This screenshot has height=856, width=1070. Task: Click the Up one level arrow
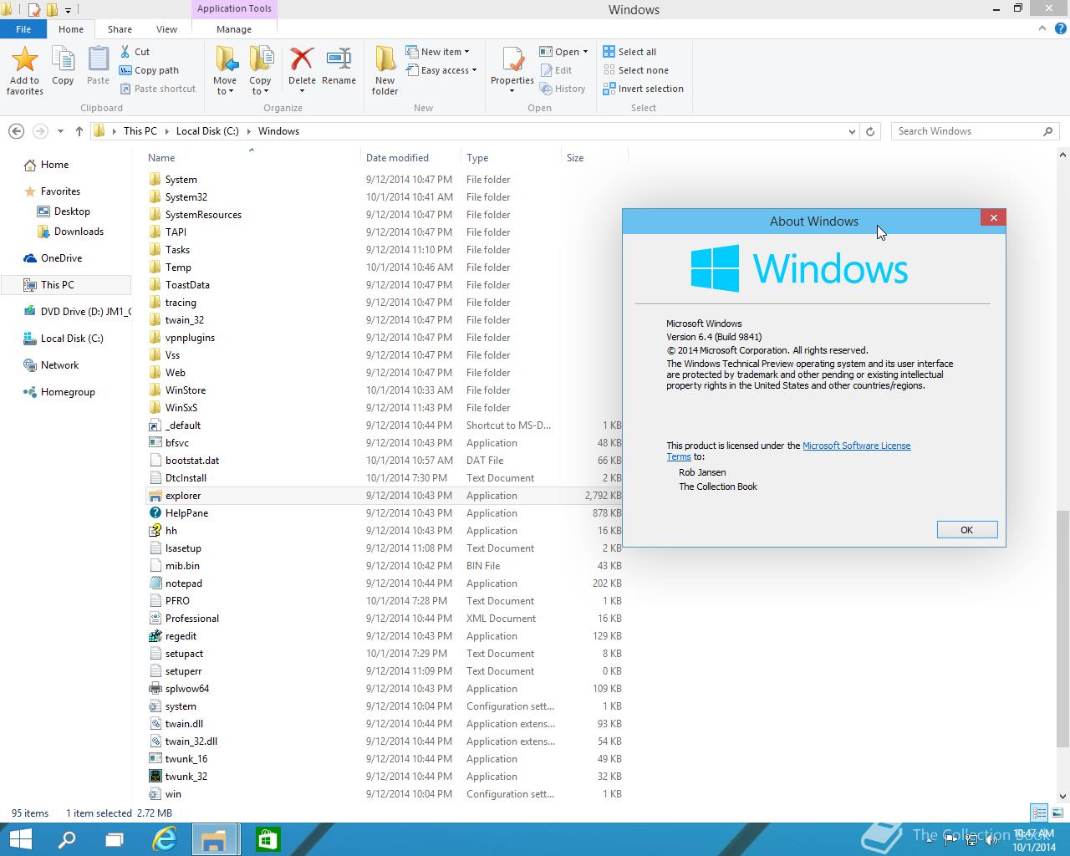(x=79, y=131)
